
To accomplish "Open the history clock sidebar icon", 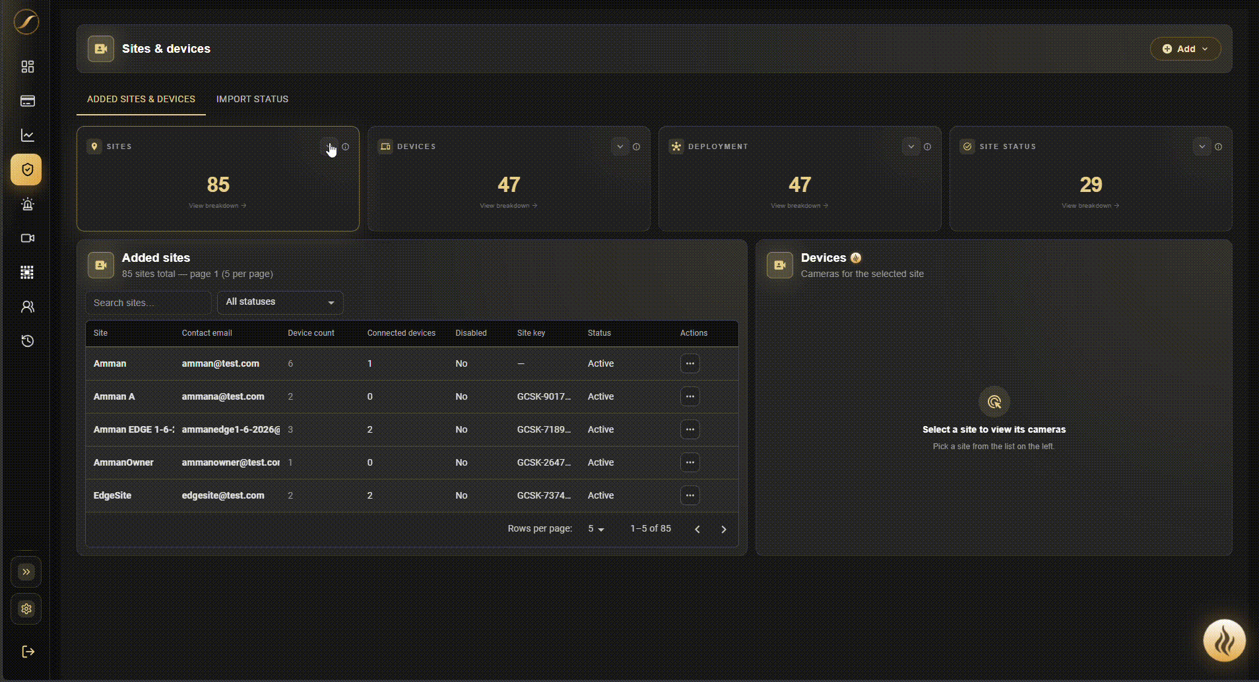I will pos(27,341).
